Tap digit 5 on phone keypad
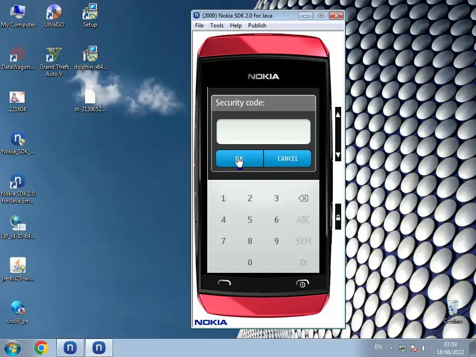The width and height of the screenshot is (476, 357). pos(250,220)
